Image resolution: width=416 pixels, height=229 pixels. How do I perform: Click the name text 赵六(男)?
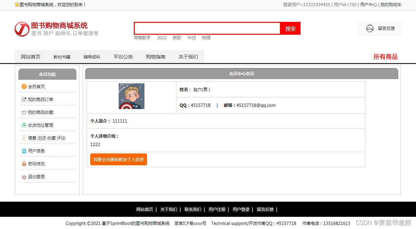click(202, 89)
